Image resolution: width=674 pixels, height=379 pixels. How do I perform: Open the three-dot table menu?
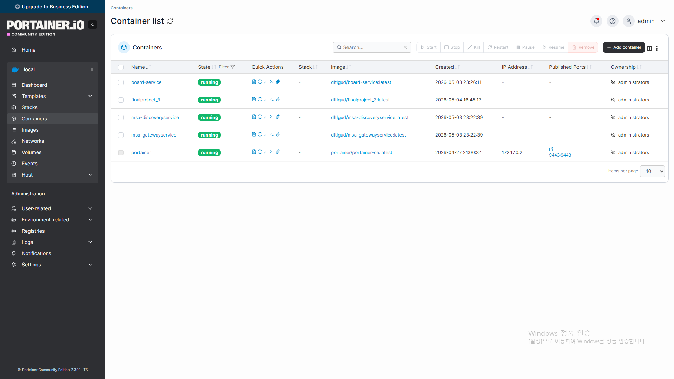click(657, 48)
